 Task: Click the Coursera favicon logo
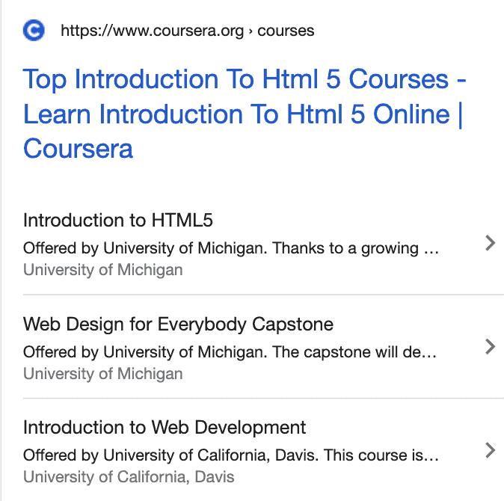[x=34, y=31]
